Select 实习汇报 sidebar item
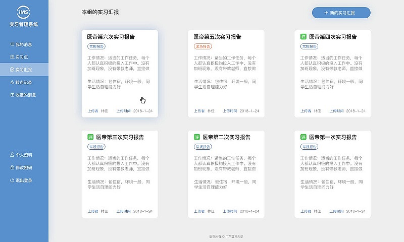This screenshot has width=404, height=242. 24,70
